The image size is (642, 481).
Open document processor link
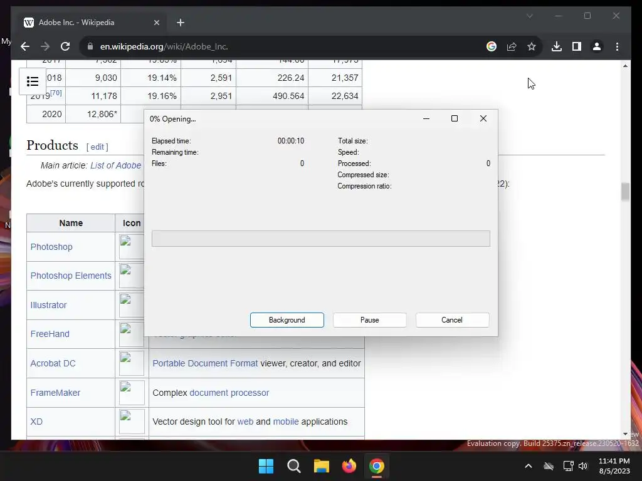[229, 393]
